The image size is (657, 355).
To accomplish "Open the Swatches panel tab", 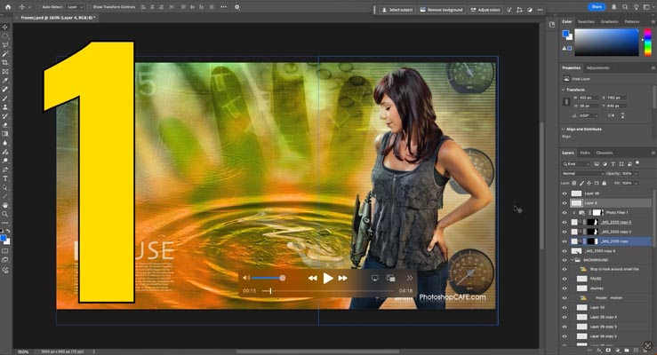I will tap(587, 21).
